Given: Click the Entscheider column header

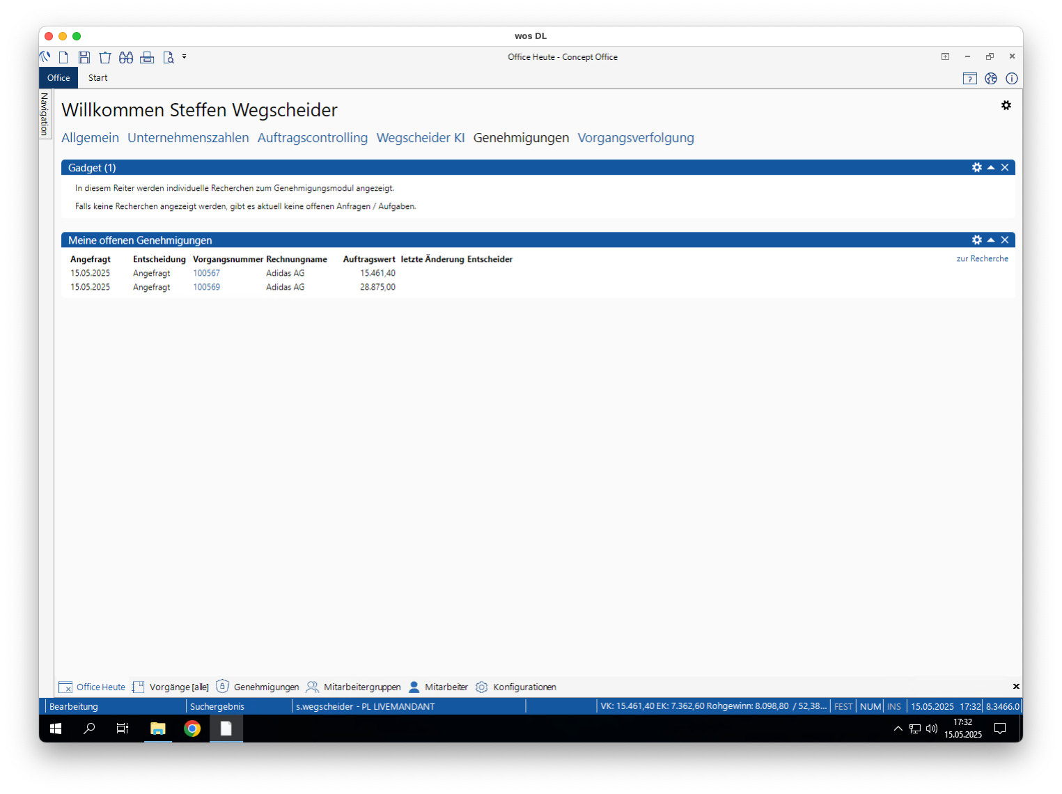Looking at the screenshot, I should pos(490,259).
